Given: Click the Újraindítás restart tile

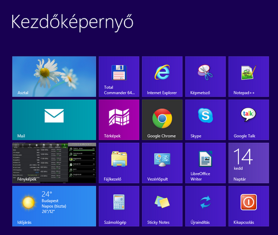Looking at the screenshot, I should pos(205,206).
